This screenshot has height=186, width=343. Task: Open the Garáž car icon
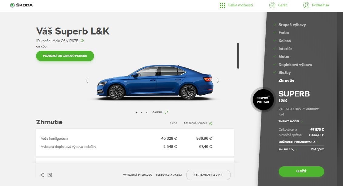tap(272, 5)
